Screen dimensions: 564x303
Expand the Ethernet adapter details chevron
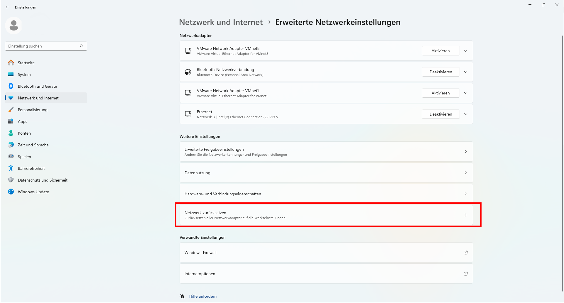(466, 114)
